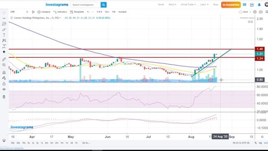Toggle log scale mode
The image size is (268, 151).
(x=260, y=143)
